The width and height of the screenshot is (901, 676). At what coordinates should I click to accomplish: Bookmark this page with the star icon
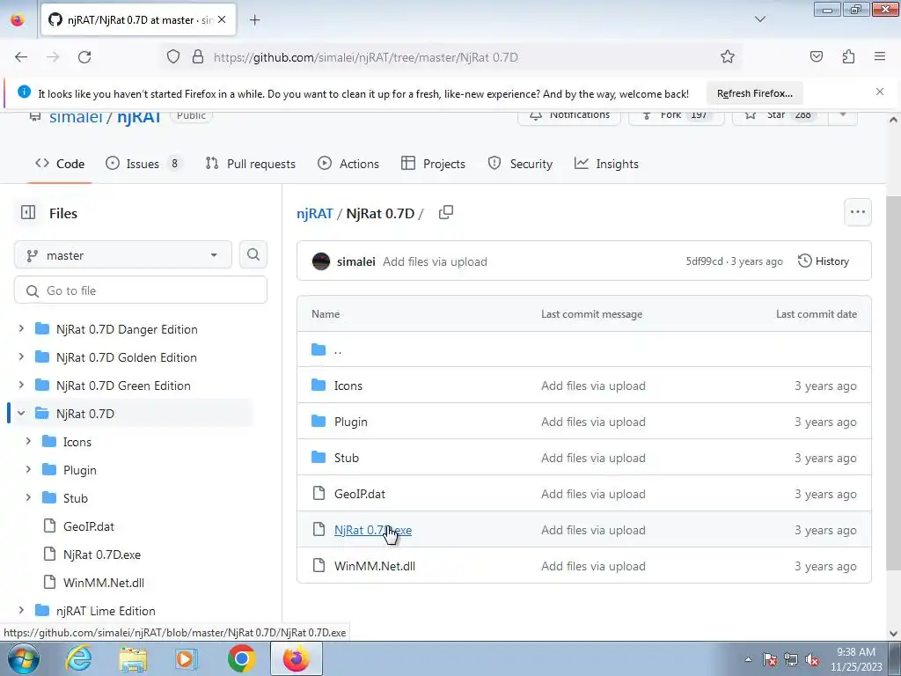pyautogui.click(x=728, y=56)
